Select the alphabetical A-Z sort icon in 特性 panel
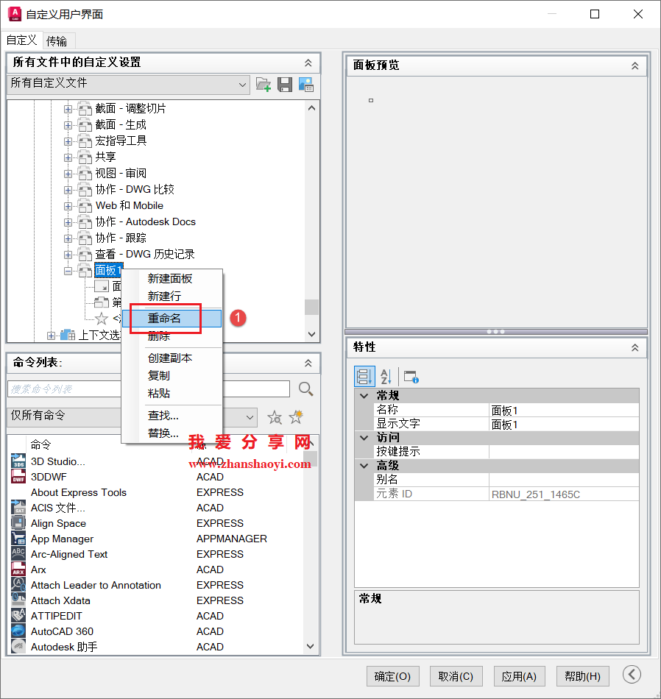The height and width of the screenshot is (699, 661). click(x=386, y=376)
